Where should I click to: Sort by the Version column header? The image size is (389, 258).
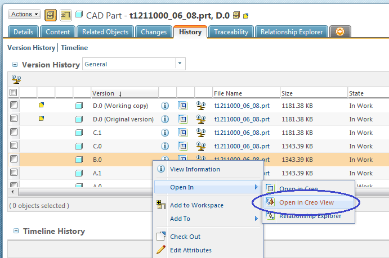104,93
